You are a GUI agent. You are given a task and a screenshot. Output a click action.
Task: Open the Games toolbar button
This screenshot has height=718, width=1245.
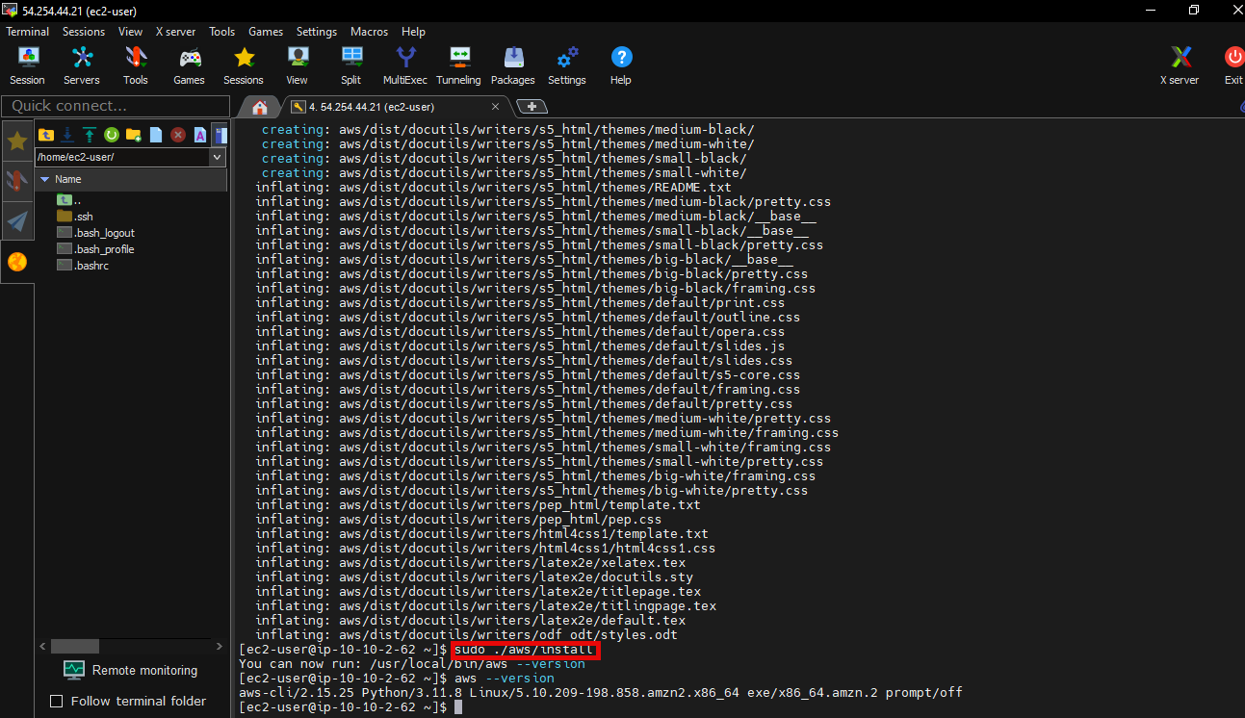[190, 65]
